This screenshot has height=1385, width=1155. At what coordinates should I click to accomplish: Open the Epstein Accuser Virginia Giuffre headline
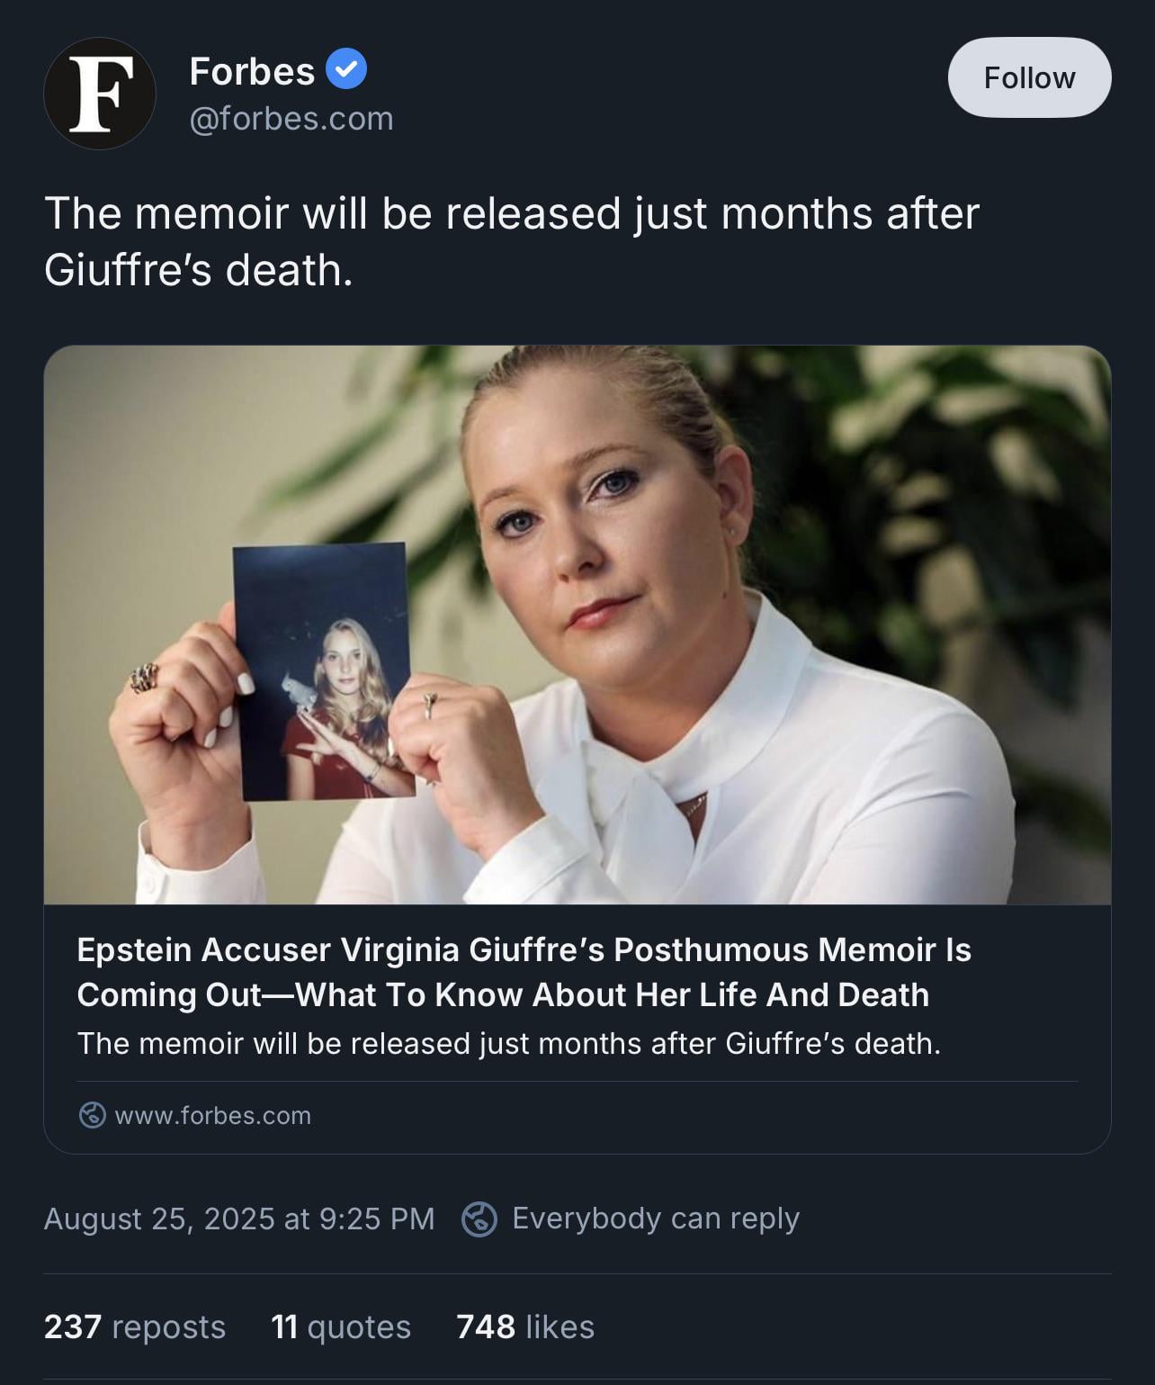(x=524, y=972)
